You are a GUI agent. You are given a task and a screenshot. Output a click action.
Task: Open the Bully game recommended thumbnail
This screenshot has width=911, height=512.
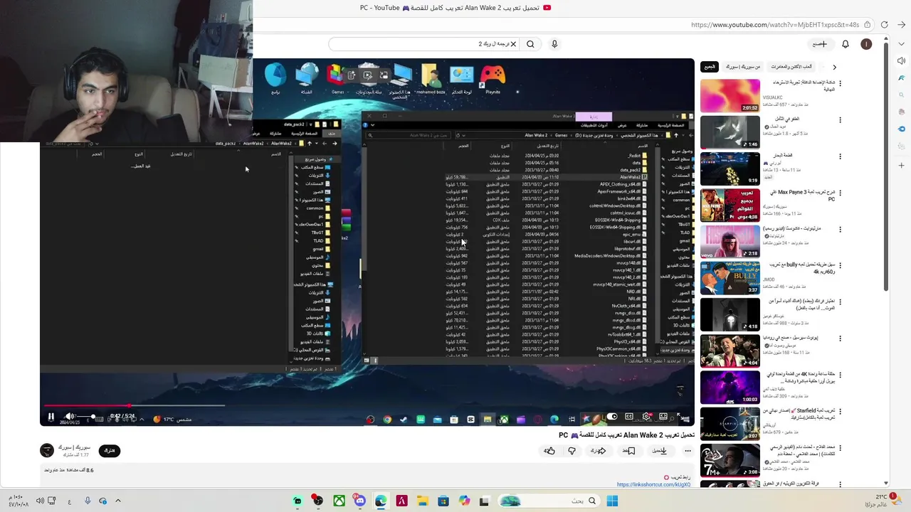click(x=730, y=278)
